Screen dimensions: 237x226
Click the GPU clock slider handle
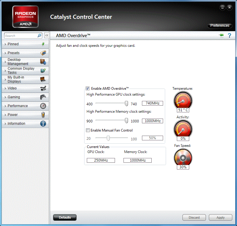[126, 104]
